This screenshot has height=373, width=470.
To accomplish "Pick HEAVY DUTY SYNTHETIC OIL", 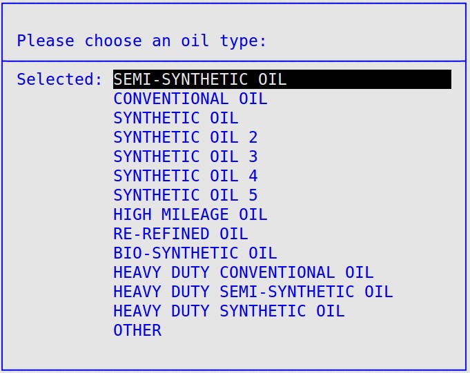I will [229, 311].
